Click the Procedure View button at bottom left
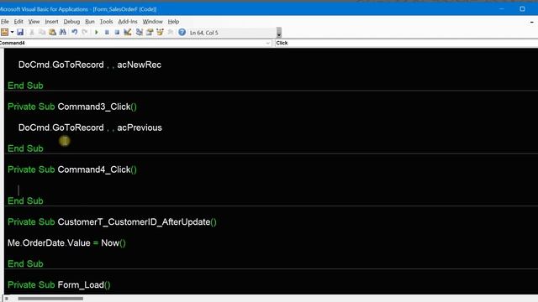The height and width of the screenshot is (302, 538). (6, 299)
